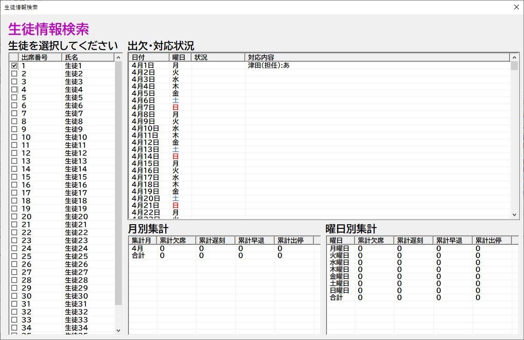Close the 生徒情報検索 window
Image resolution: width=524 pixels, height=340 pixels.
pyautogui.click(x=517, y=7)
